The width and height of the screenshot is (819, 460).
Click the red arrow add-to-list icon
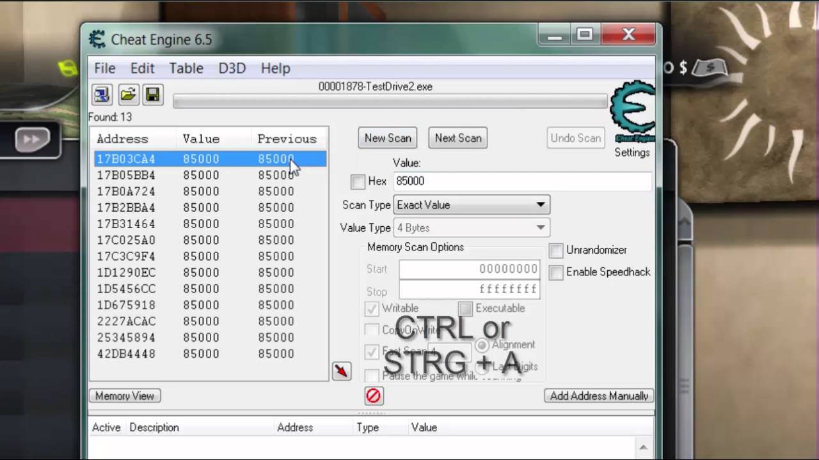pos(342,371)
